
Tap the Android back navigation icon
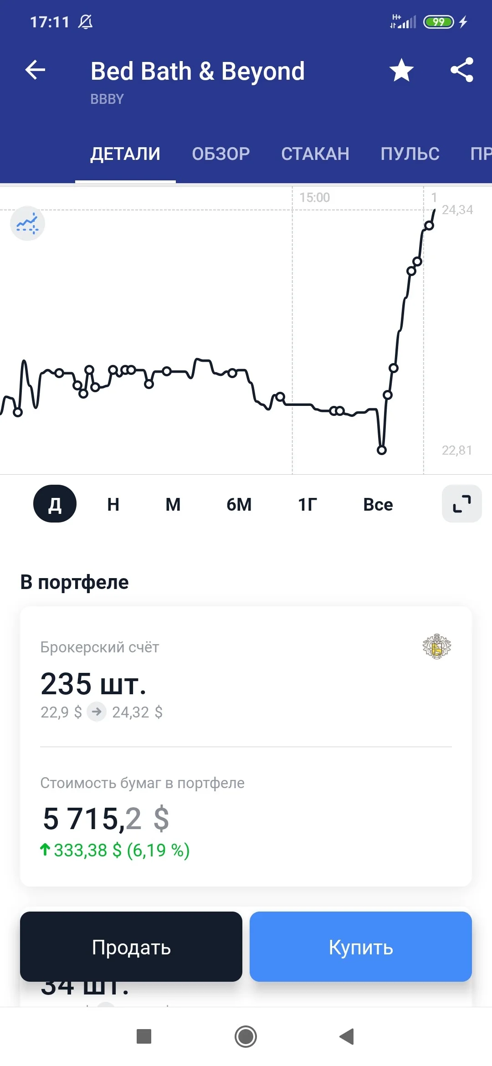tap(347, 1036)
